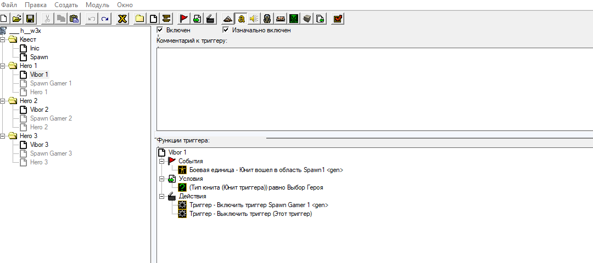Select the Vibor 2 trigger
Image resolution: width=593 pixels, height=263 pixels.
click(39, 110)
